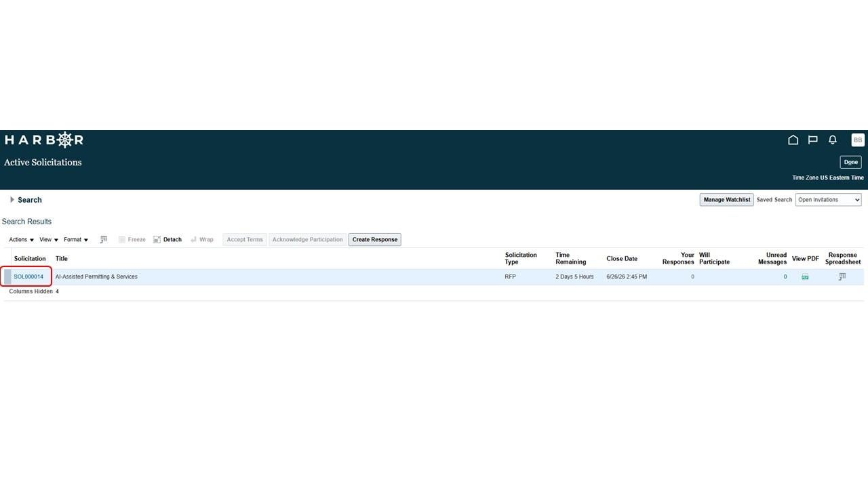Open the Saved Search dropdown
Image resolution: width=868 pixels, height=488 pixels.
click(828, 200)
